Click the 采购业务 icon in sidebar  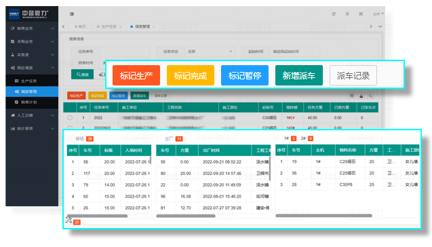pos(12,41)
